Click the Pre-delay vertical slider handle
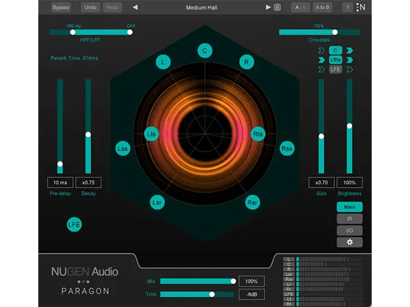Viewport: 410px width, 307px height. click(x=60, y=164)
